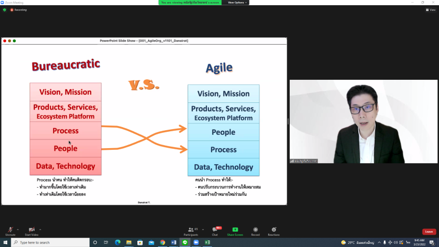Click the speaker's video thumbnail

coord(363,121)
